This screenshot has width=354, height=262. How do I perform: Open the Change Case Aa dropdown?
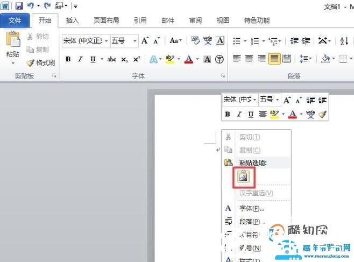click(x=175, y=41)
